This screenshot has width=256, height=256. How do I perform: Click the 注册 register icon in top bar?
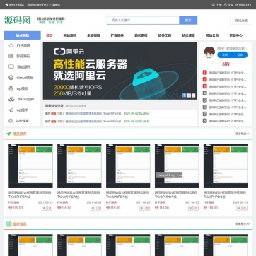[214, 5]
